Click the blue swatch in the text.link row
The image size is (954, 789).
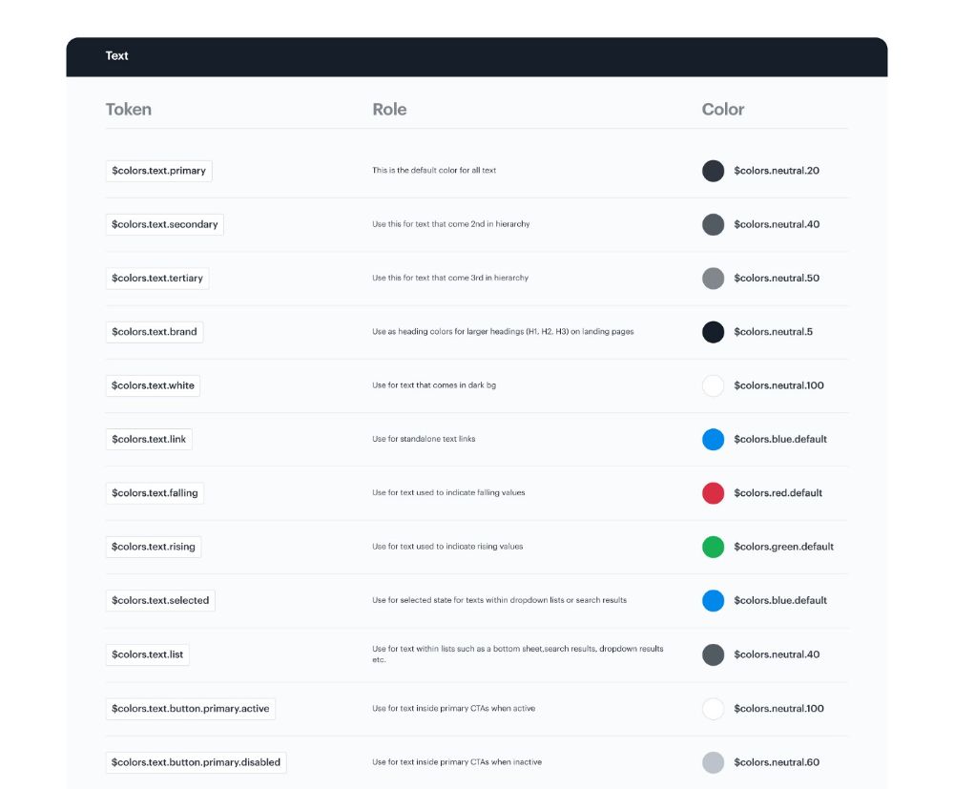click(713, 440)
